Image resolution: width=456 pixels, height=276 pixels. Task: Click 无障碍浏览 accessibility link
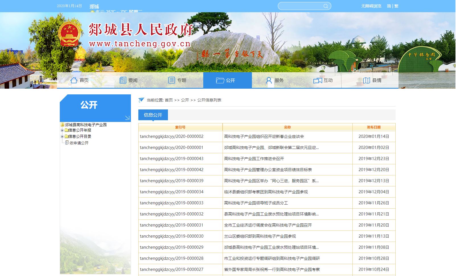click(371, 6)
